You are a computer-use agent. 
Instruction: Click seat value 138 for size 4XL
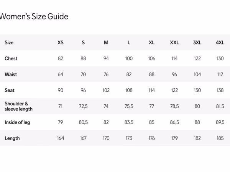[220, 90]
